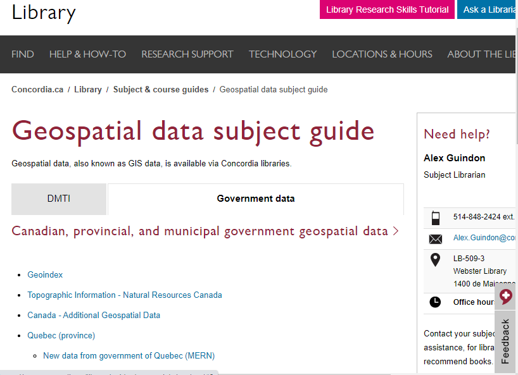Open the vertical Feedback tab
This screenshot has width=518, height=375.
(505, 341)
